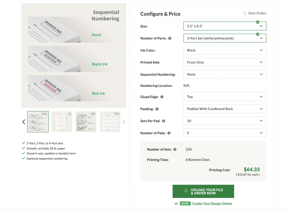
Task: Click the help icon beside Number of Parts
Action: [170, 38]
